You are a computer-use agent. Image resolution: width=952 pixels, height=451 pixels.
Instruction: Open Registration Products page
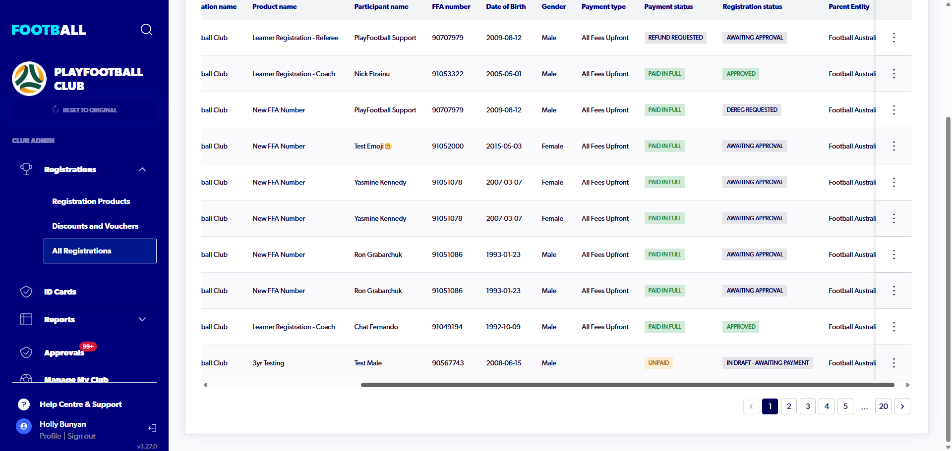click(91, 201)
